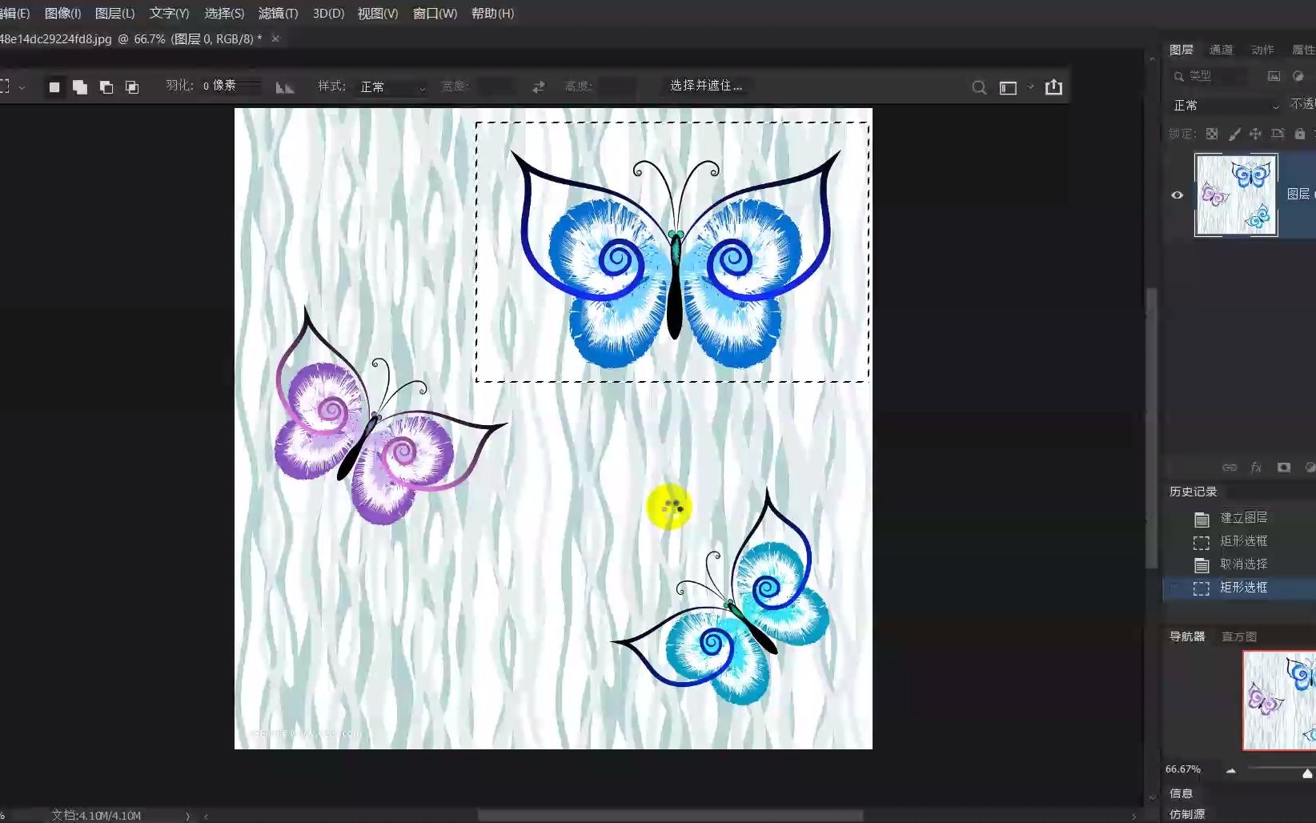Screen dimensions: 1316x823
Task: Click the swap width and height icon
Action: coord(539,86)
